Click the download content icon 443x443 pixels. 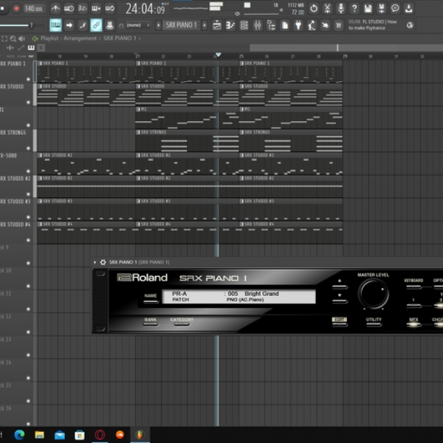click(408, 8)
